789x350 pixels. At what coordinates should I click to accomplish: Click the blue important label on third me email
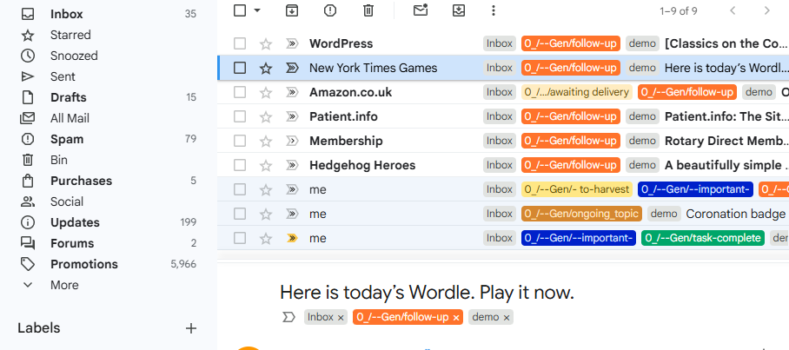click(578, 238)
